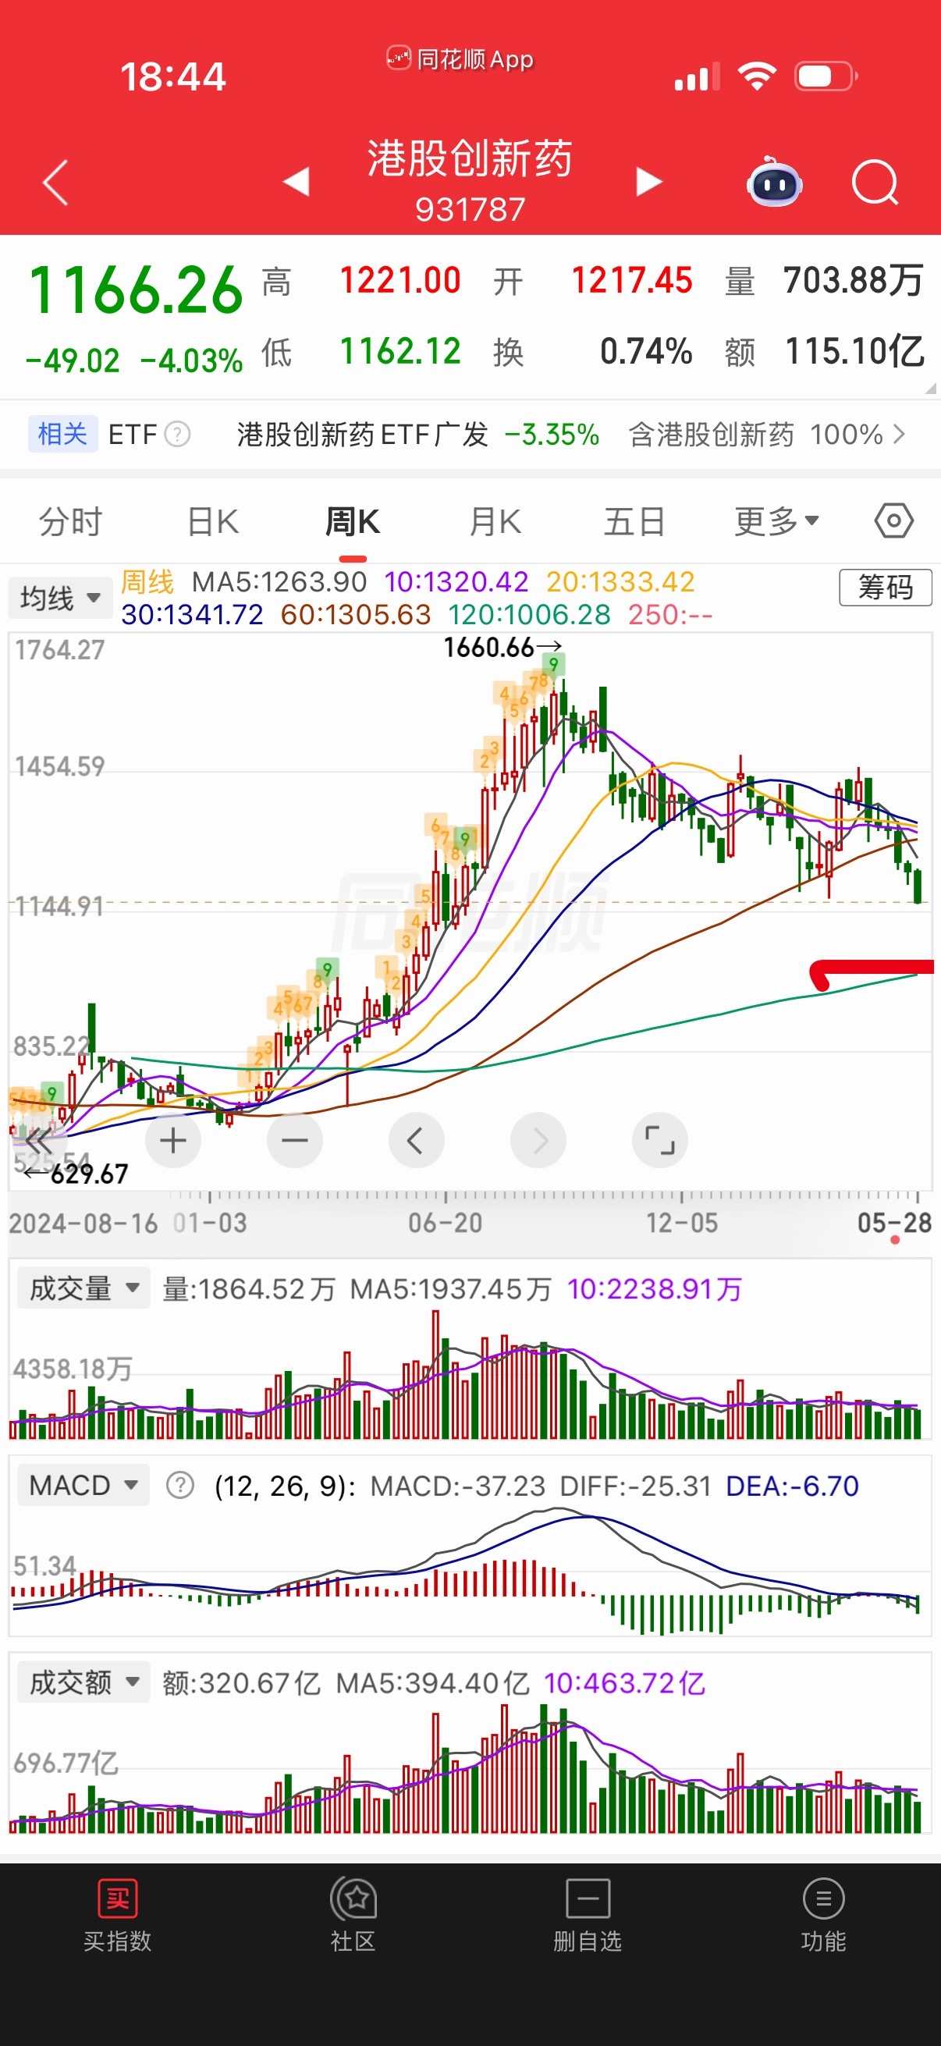
Task: Switch to 五日 chart tab
Action: [x=634, y=522]
